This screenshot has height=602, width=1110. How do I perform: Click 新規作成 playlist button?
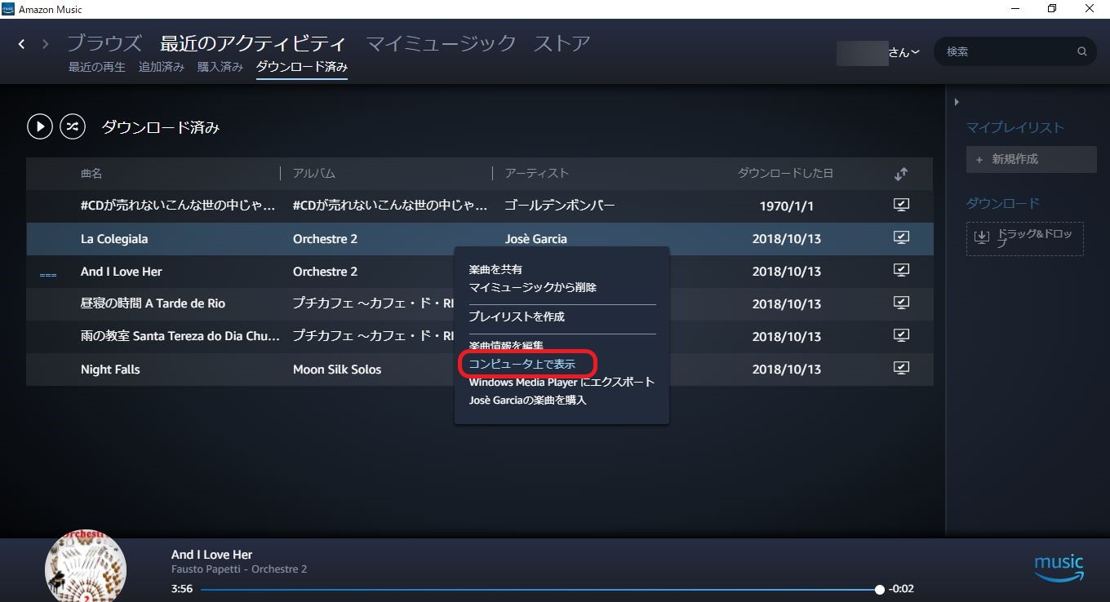point(1031,159)
